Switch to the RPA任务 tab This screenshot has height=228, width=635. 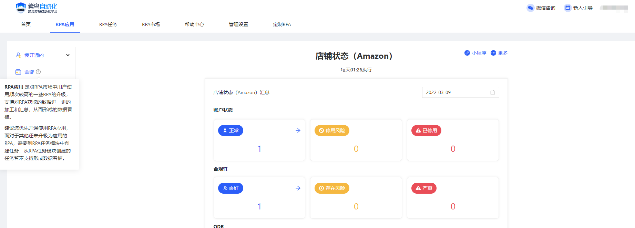coord(108,24)
